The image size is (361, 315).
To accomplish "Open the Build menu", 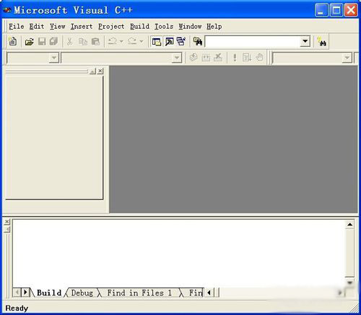I will coord(139,27).
